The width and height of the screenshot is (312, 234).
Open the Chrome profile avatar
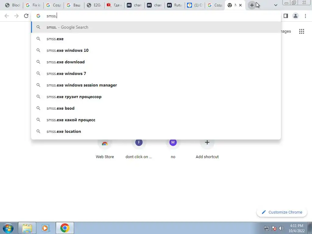(296, 16)
